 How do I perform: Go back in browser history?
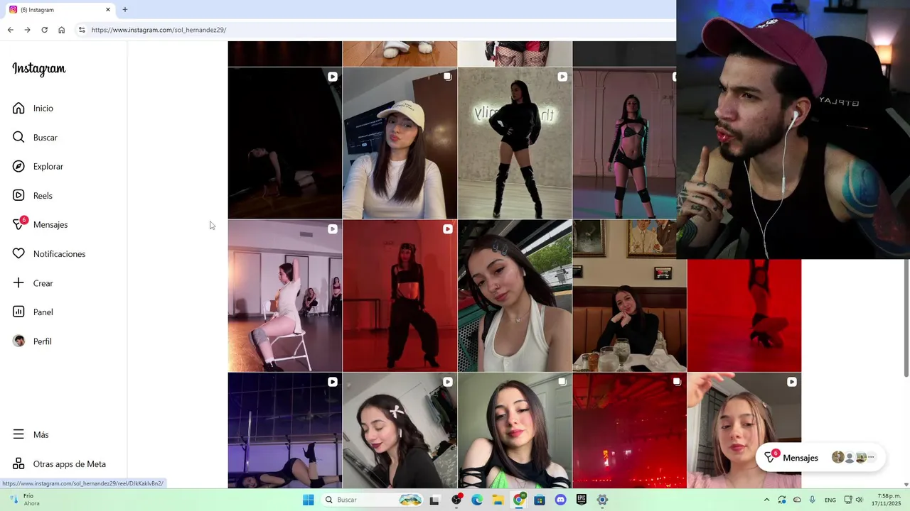pos(10,30)
